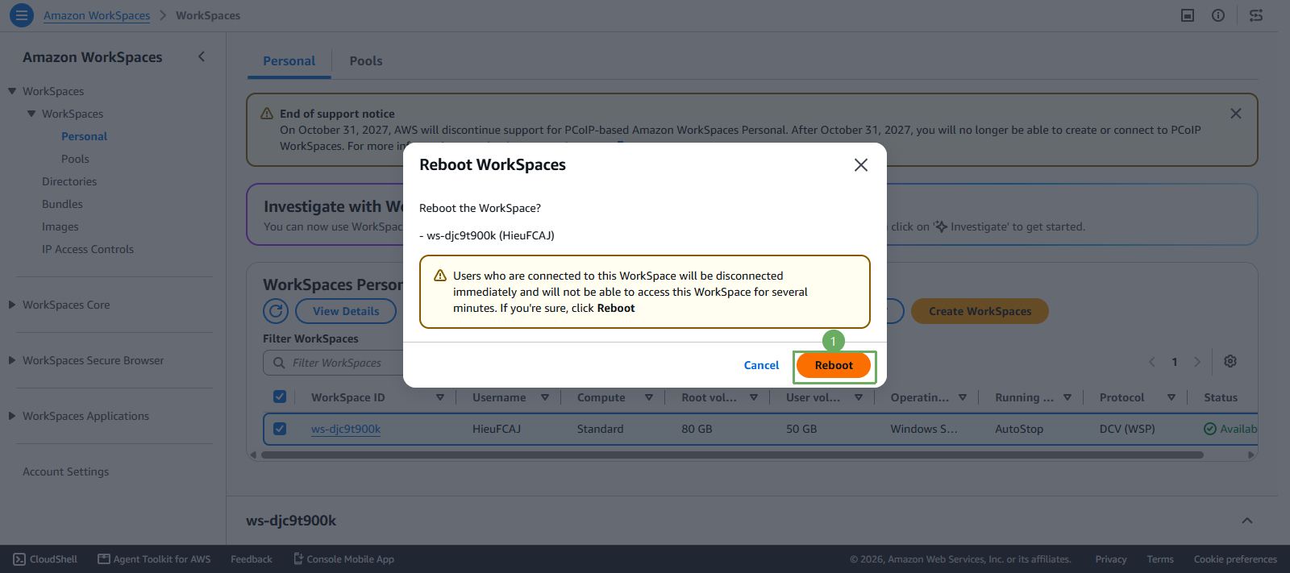The image size is (1290, 573).
Task: Open the WorkSpace ID column sort arrow
Action: [x=440, y=397]
